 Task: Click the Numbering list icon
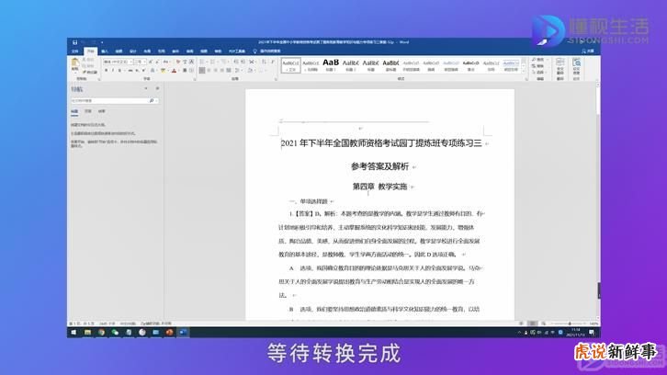click(x=213, y=62)
